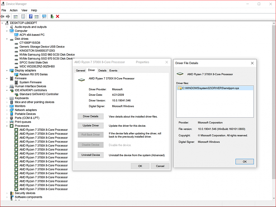Click the Radeon RX 570 Series adapter icon
The height and width of the screenshot is (207, 276).
pos(16,74)
